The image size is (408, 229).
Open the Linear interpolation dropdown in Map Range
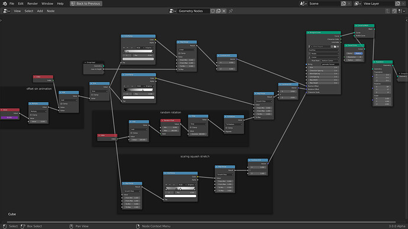pos(187,50)
